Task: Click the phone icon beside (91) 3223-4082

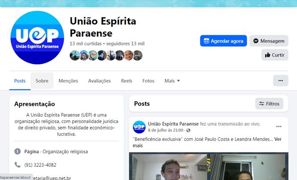Action: tap(17, 165)
